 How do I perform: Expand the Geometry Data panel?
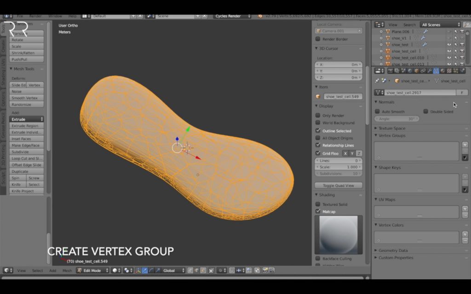pos(393,250)
